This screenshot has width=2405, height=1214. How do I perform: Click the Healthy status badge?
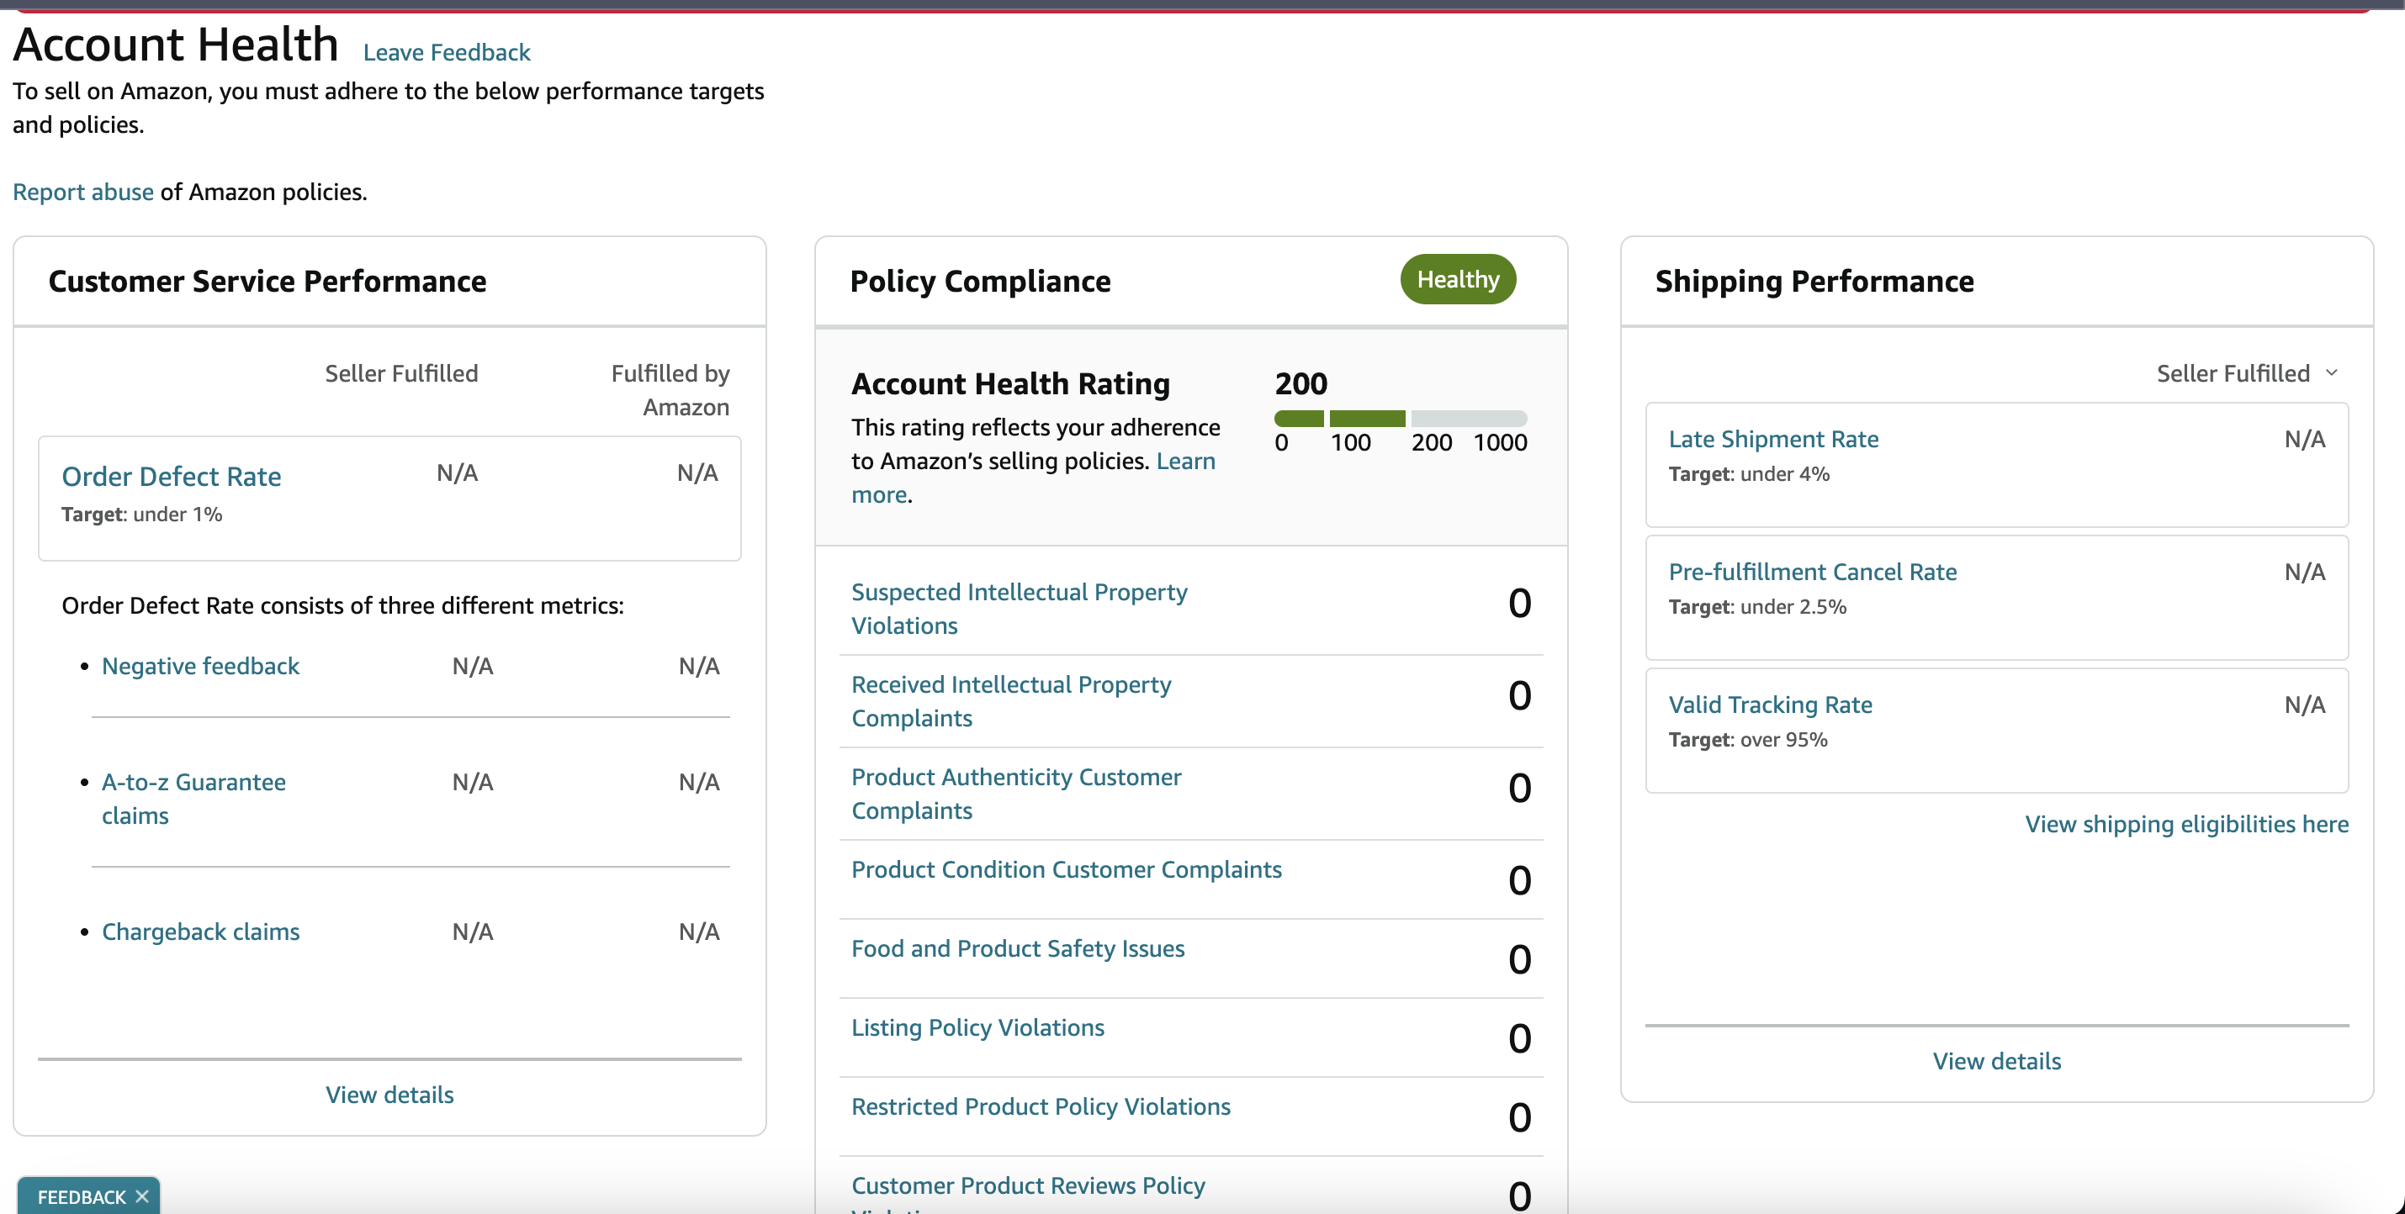click(x=1457, y=279)
